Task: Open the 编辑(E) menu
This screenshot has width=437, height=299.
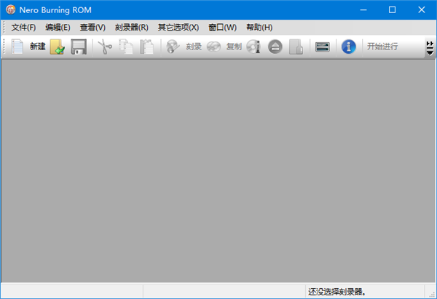Action: pos(58,27)
